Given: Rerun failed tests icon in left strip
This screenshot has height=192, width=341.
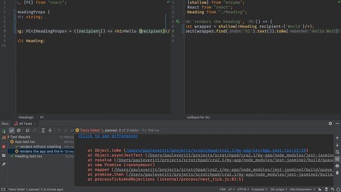Looking at the screenshot, I should [4, 138].
